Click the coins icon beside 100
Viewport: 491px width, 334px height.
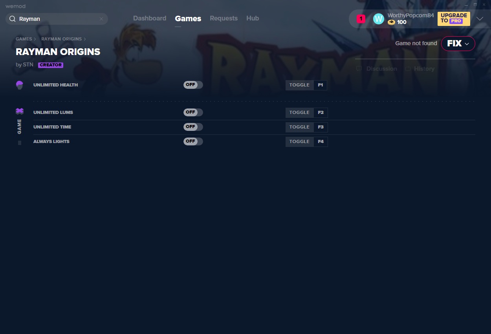[391, 22]
